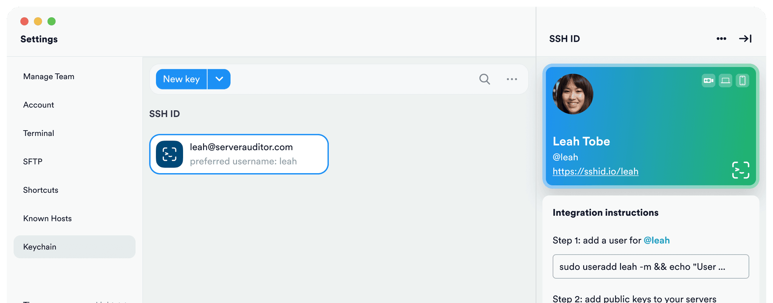Click the laptop device icon on card

725,81
